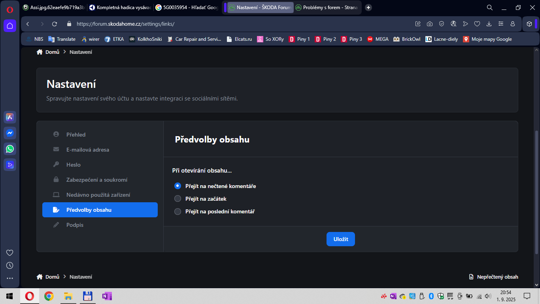The image size is (540, 304).
Task: Click the translate page globe icon
Action: coord(453,24)
